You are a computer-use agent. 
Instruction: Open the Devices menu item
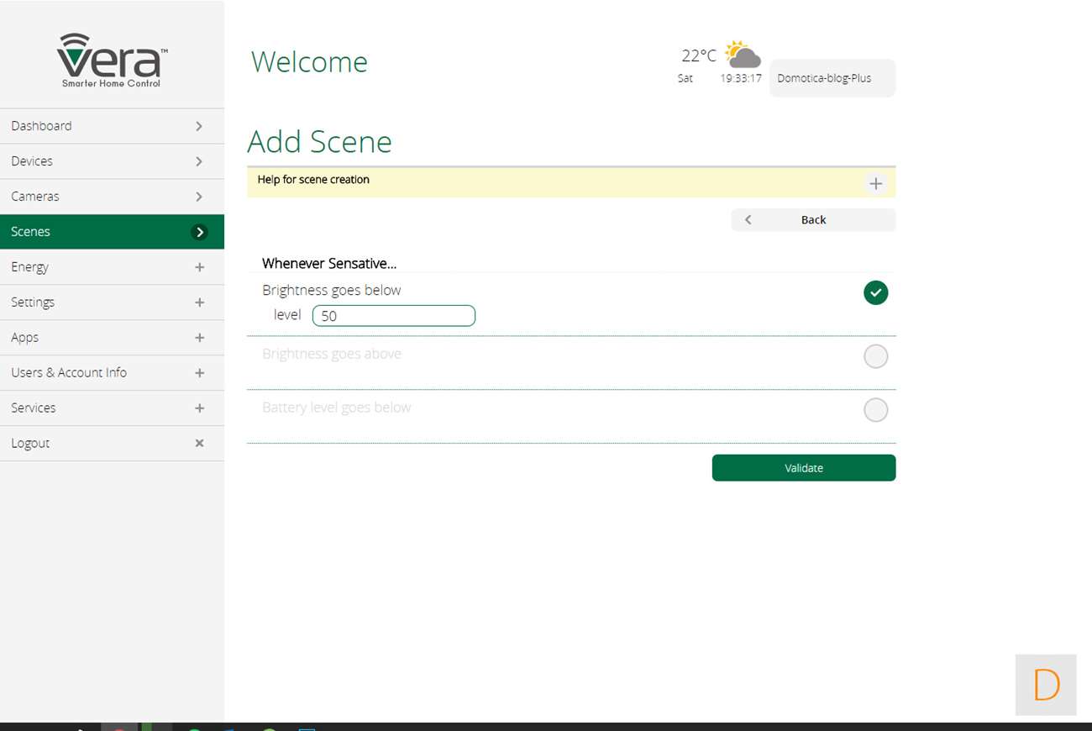click(x=112, y=161)
